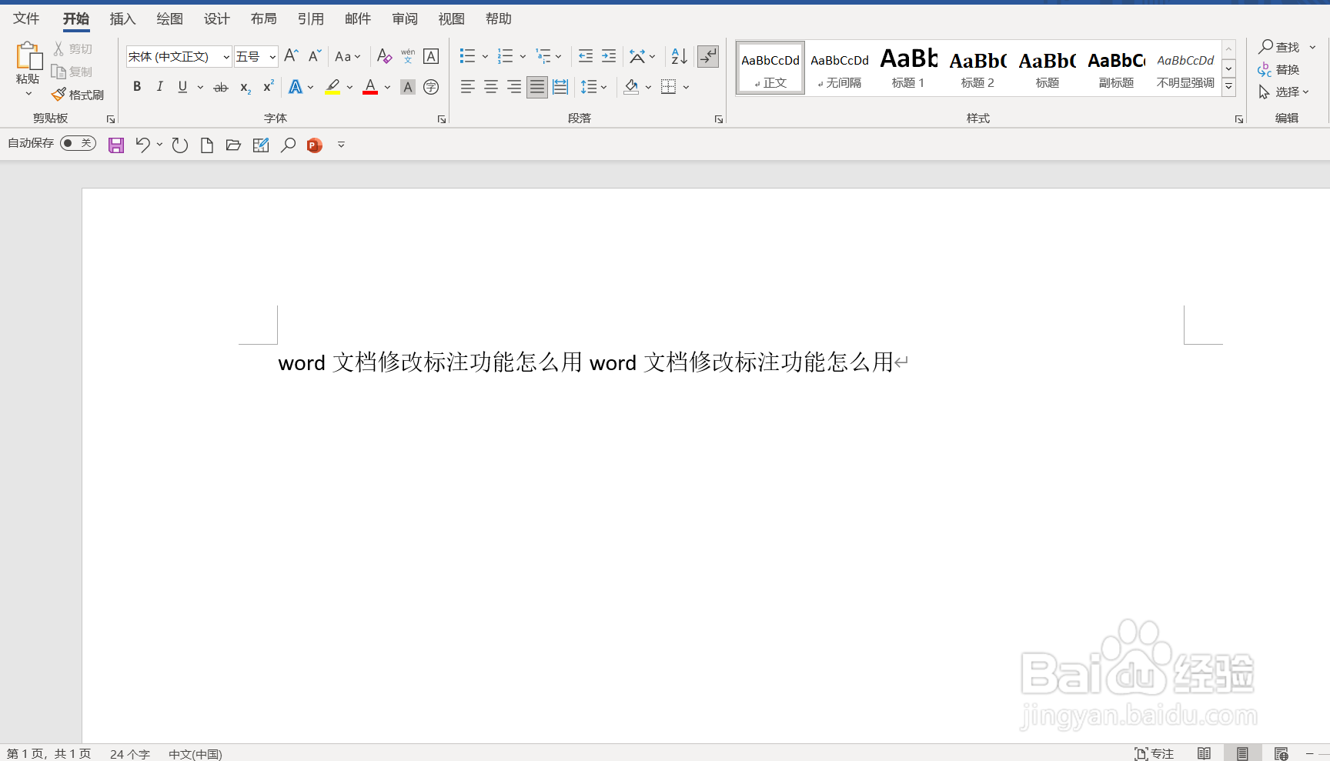1330x761 pixels.
Task: Click the Focus button in status bar
Action: tap(1155, 753)
